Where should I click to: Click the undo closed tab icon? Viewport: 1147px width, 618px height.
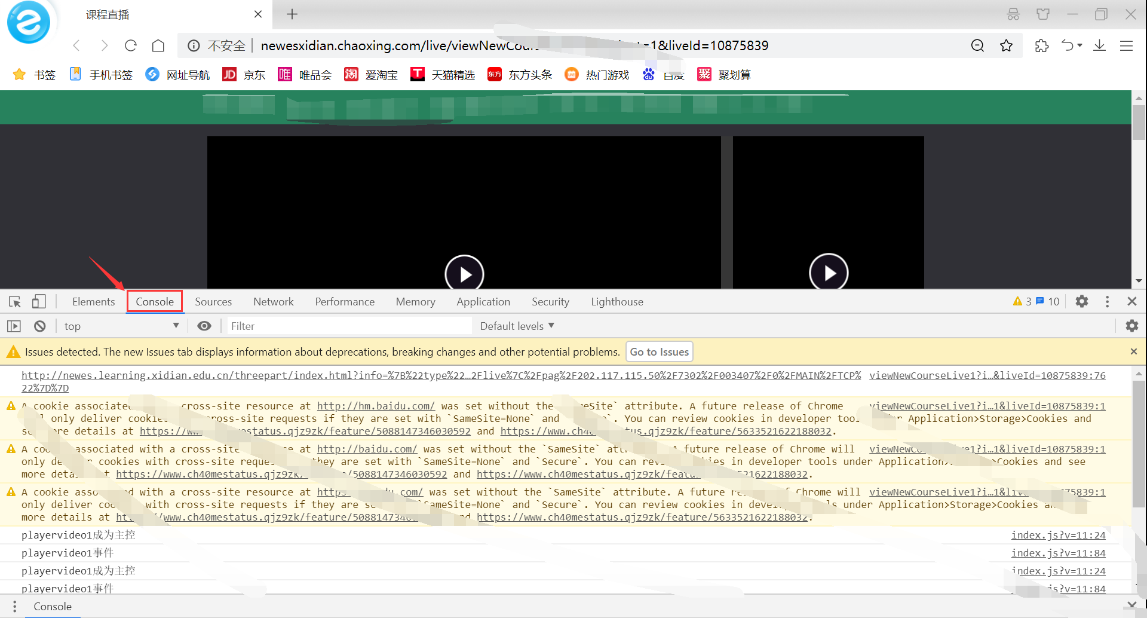coord(1068,45)
